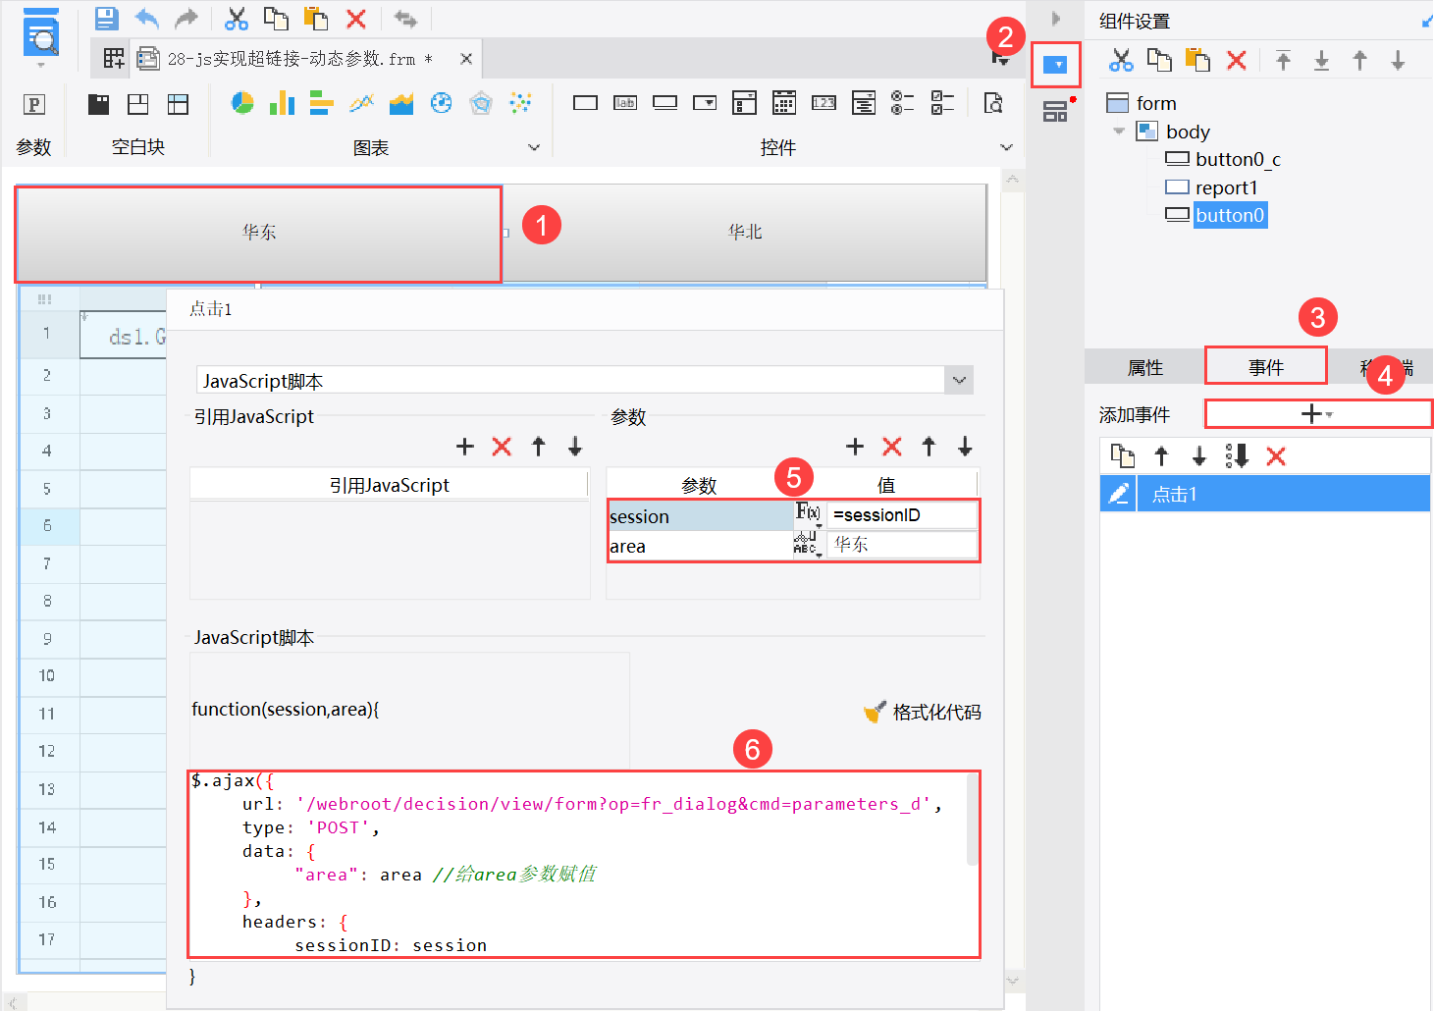This screenshot has height=1011, width=1434.
Task: Expand the chart toolbar chevron
Action: coord(534,147)
